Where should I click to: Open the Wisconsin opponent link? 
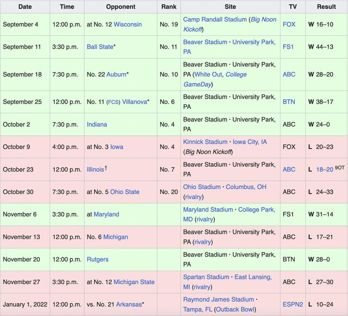(127, 24)
